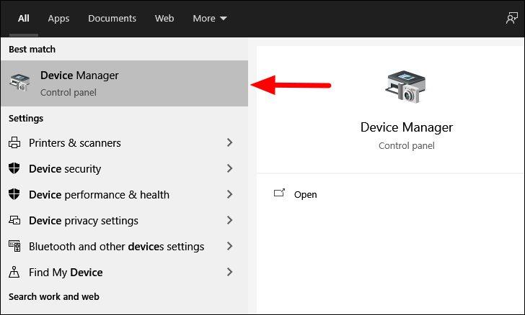
Task: Open the feedback icon in the top bar
Action: 511,18
